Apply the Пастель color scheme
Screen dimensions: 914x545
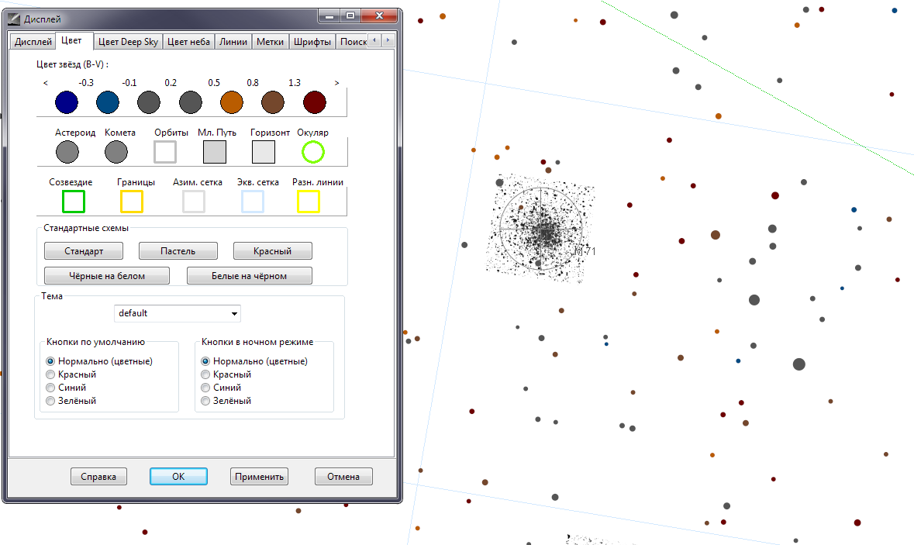tap(178, 251)
